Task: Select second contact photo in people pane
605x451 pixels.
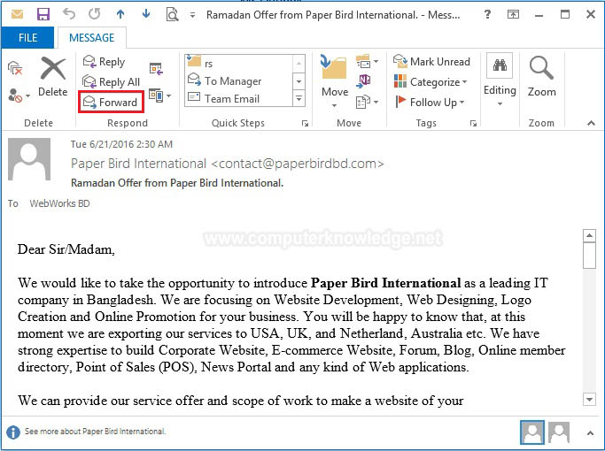Action: pyautogui.click(x=559, y=432)
